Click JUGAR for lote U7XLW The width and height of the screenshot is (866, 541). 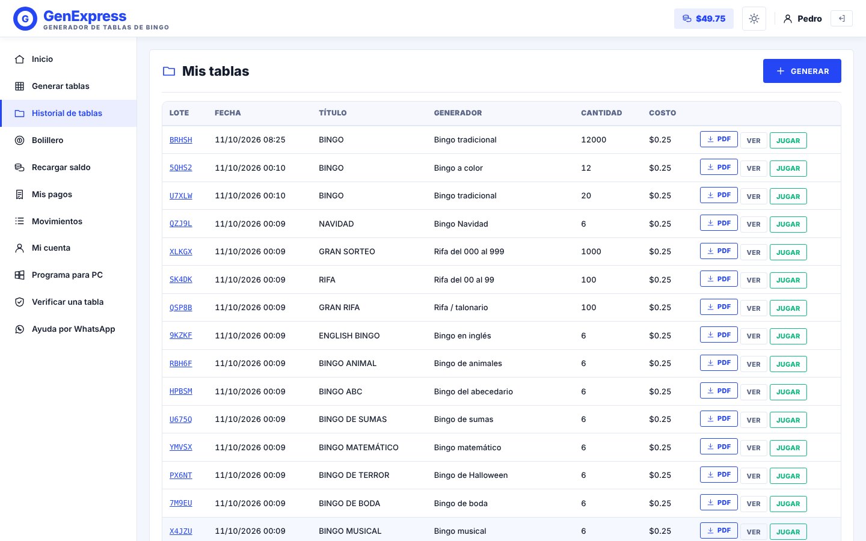tap(788, 197)
